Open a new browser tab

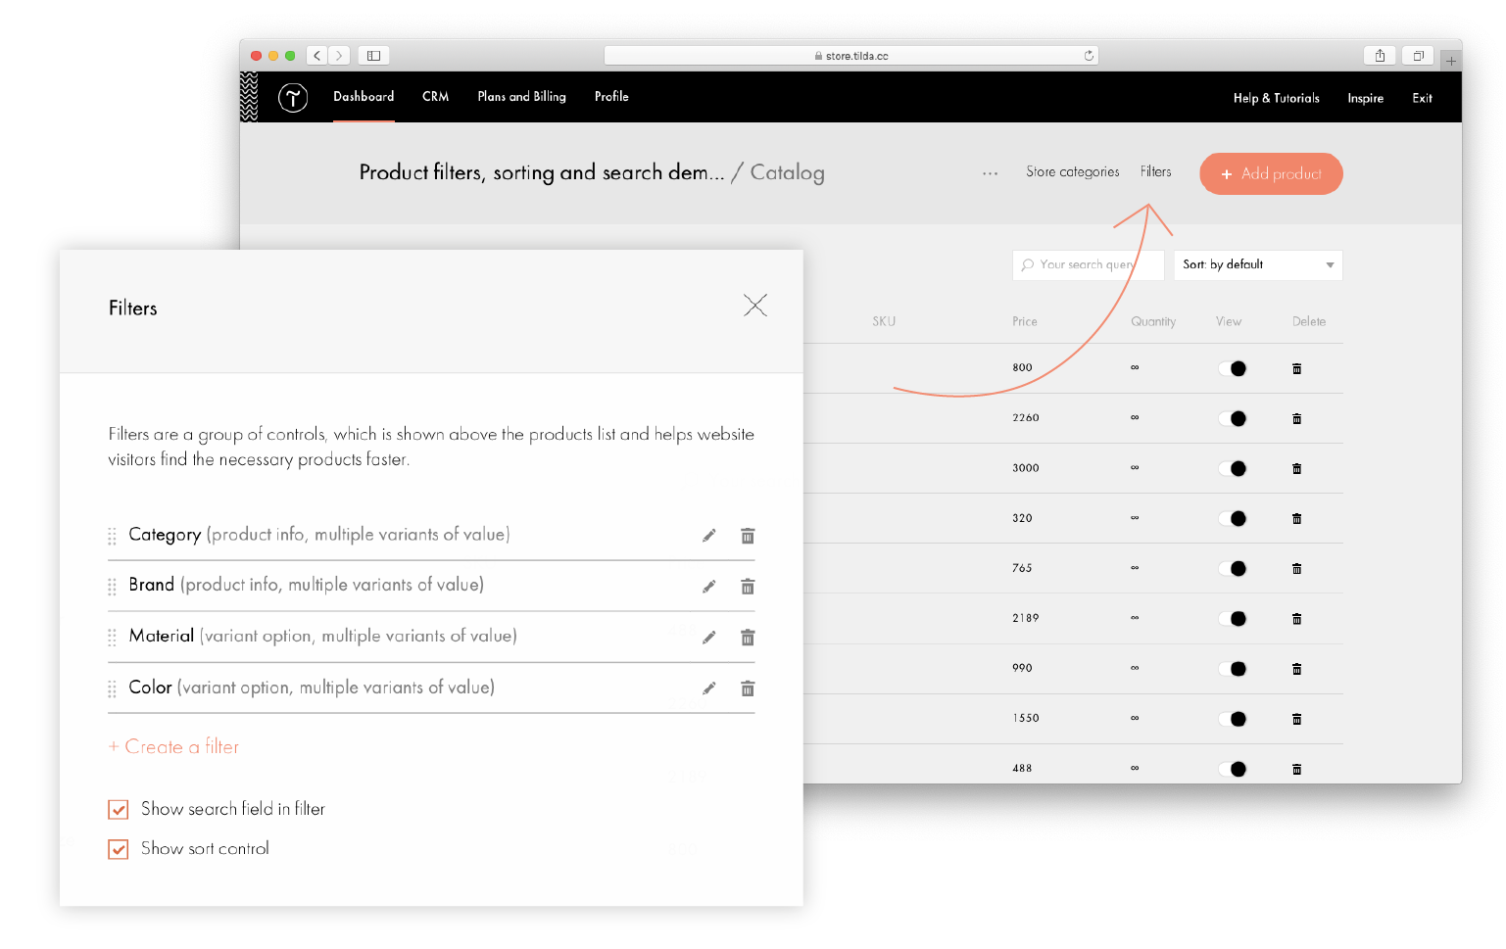[1450, 61]
